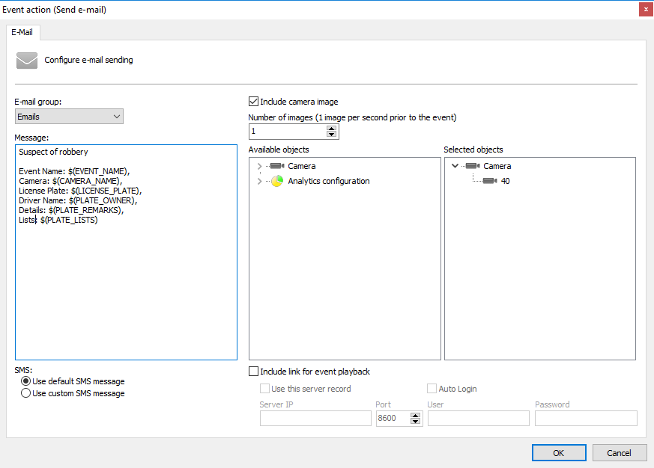Switch to the E-Mail tab
Screen dimensions: 654x468
22,32
